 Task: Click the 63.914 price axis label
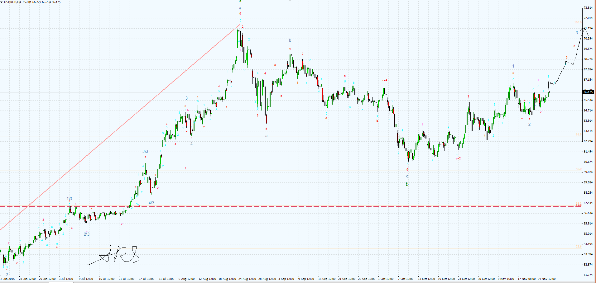click(x=588, y=121)
